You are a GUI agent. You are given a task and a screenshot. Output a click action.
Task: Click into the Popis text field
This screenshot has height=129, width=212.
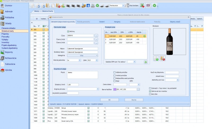(82, 75)
